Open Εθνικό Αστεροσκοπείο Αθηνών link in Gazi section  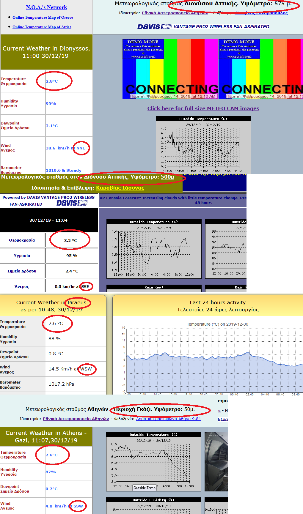tap(76, 419)
